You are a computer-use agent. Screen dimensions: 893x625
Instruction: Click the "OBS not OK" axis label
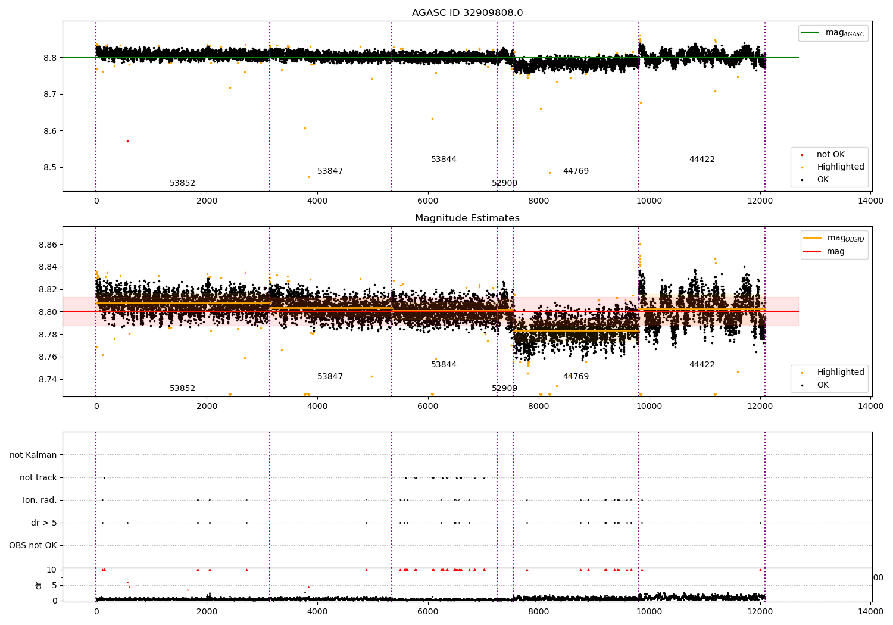33,545
